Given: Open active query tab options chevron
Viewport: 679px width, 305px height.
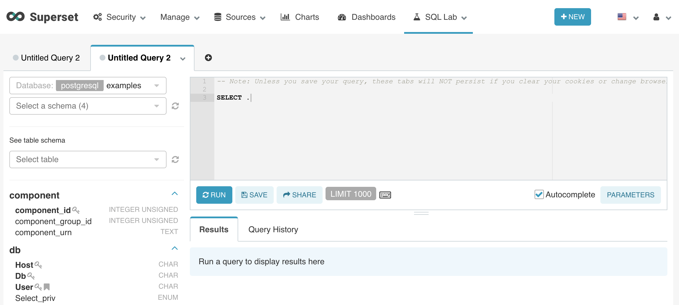Looking at the screenshot, I should click(183, 58).
